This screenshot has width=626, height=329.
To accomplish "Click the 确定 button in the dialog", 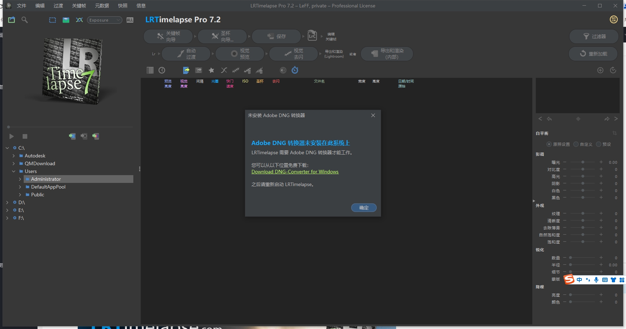I will (364, 208).
